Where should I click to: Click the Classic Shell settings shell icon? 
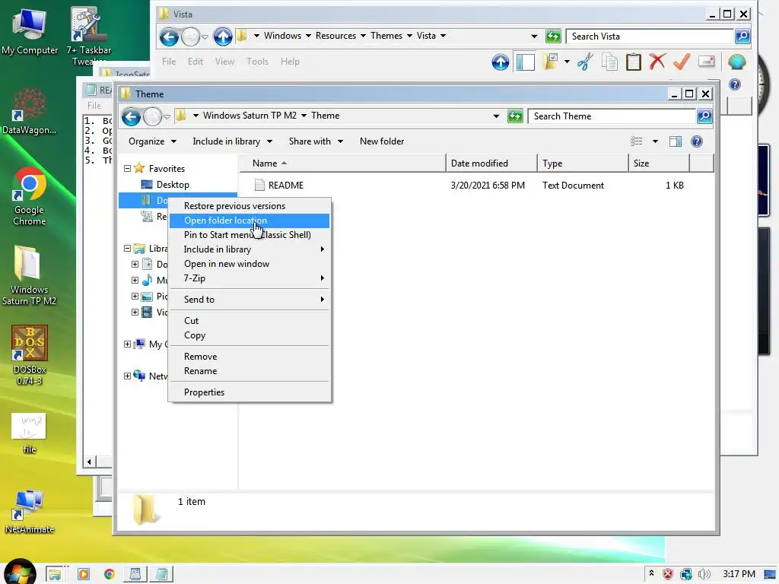[x=736, y=62]
